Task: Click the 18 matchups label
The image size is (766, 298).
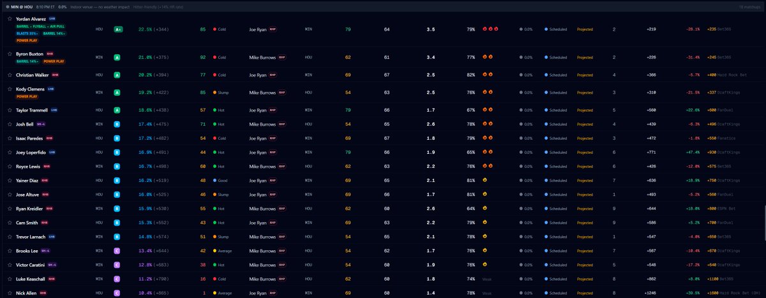Action: point(750,6)
